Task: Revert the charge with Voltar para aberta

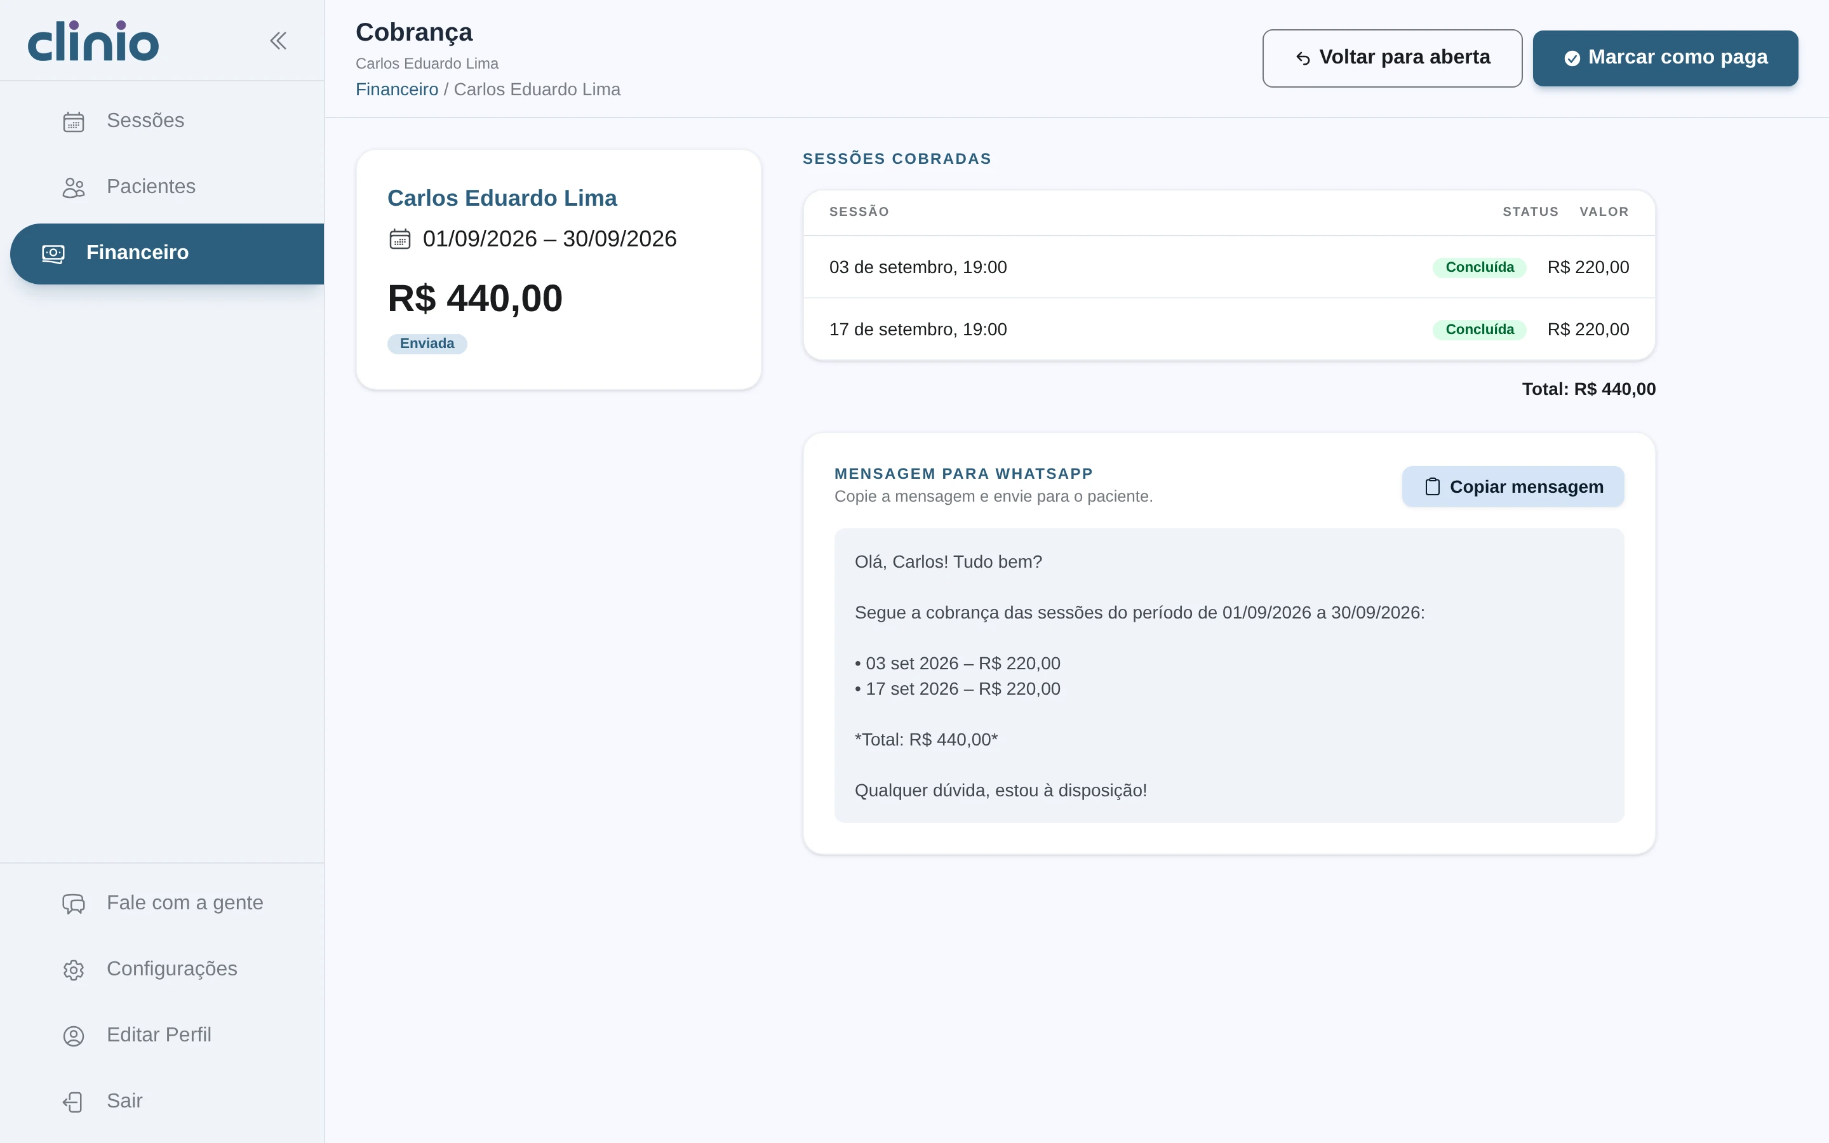Action: pos(1392,58)
